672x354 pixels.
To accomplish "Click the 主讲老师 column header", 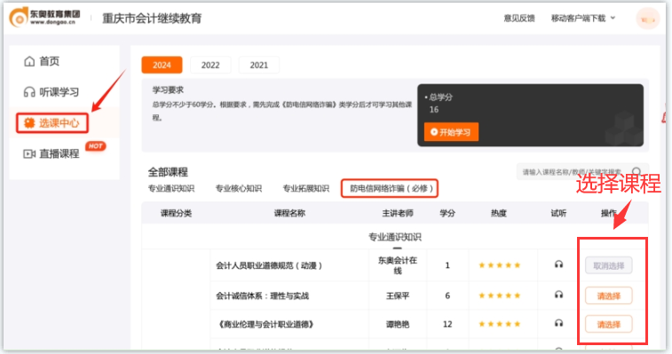I will tap(398, 213).
